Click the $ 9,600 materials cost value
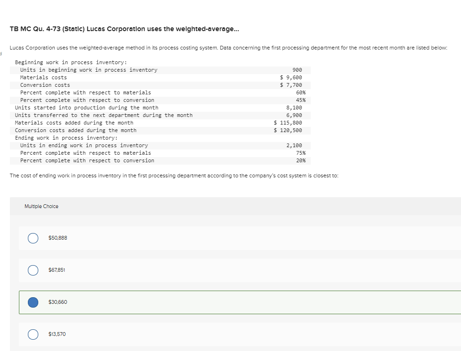Image resolution: width=461 pixels, height=351 pixels. (x=291, y=77)
